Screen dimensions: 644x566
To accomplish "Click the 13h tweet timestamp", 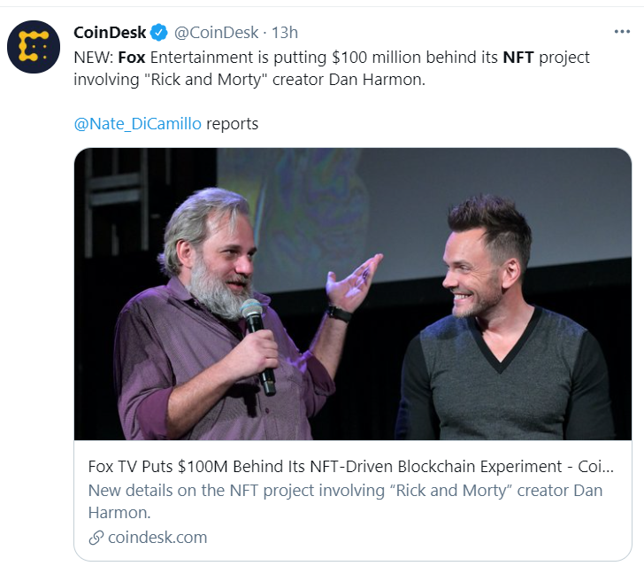I will click(x=285, y=33).
